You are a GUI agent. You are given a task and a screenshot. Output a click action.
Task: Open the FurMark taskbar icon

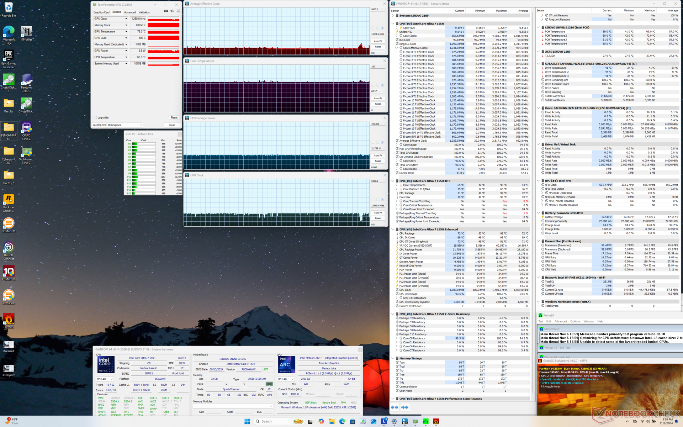pos(436,421)
